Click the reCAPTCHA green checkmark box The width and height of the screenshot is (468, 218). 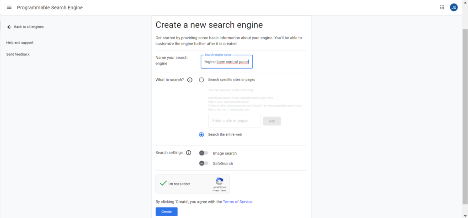(163, 183)
